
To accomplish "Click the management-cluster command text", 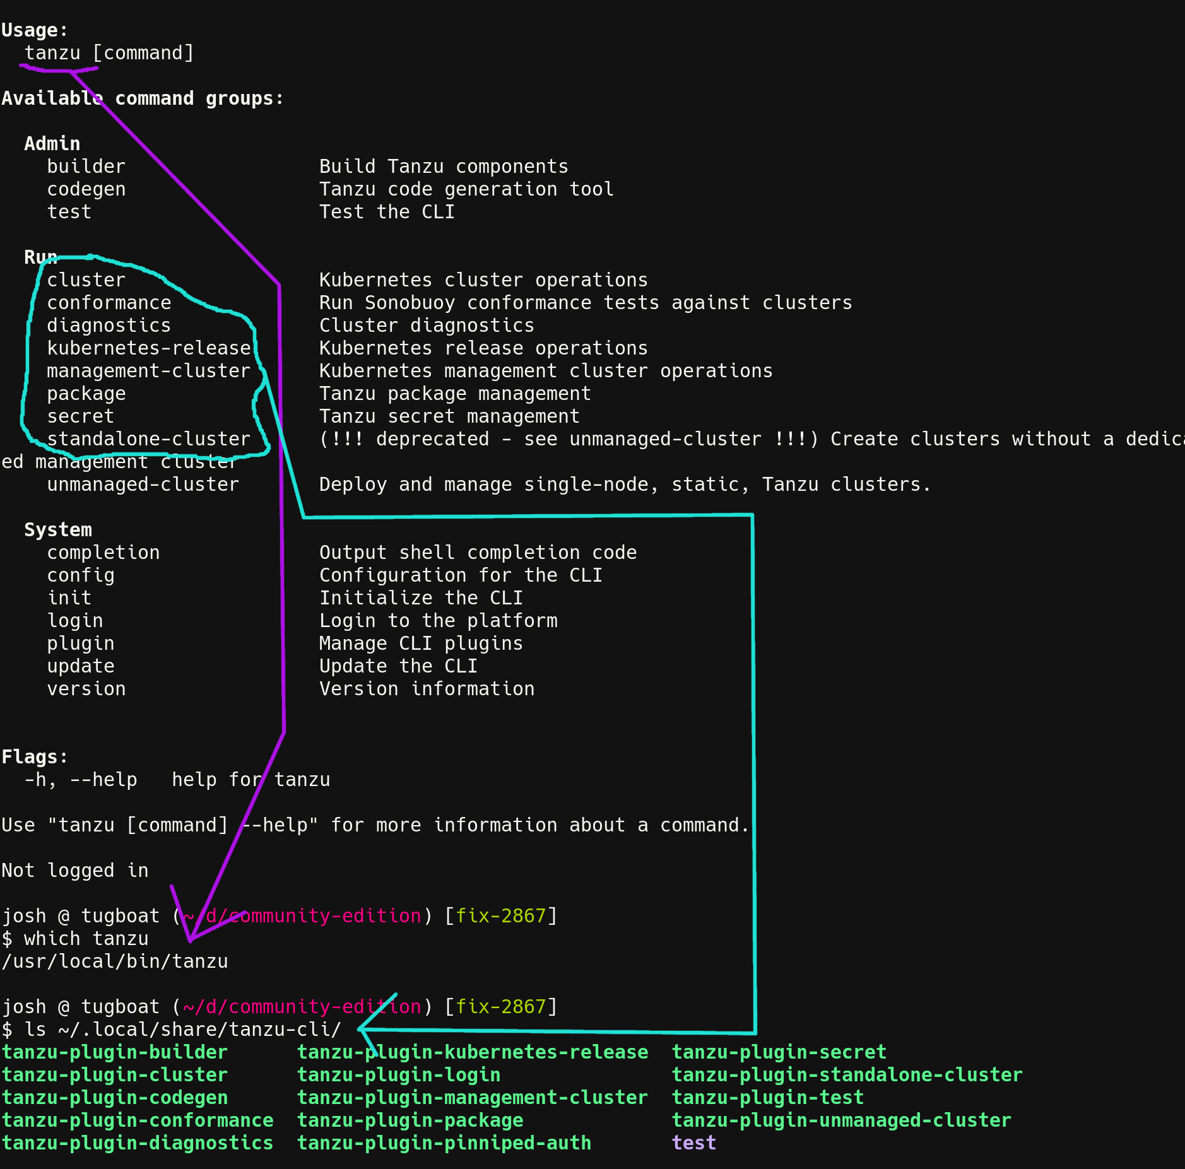I will point(148,370).
